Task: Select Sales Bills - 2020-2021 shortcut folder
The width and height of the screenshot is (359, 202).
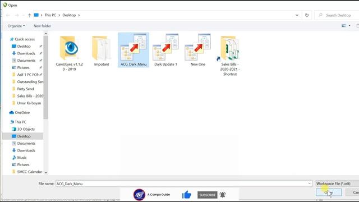Action: [x=230, y=56]
